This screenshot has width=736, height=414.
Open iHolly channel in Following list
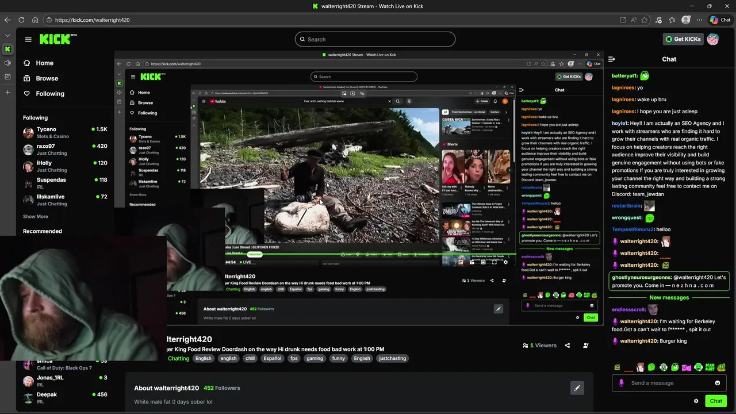pyautogui.click(x=65, y=166)
